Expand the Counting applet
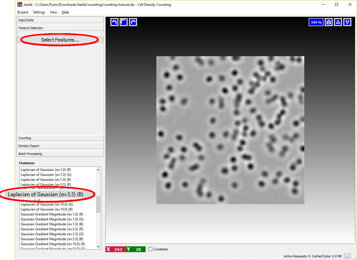The image size is (357, 260). coord(60,138)
